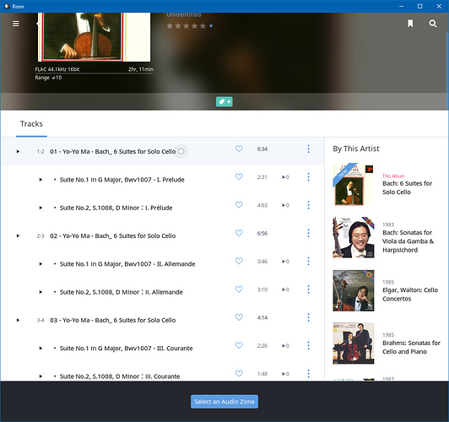Favorite Suite No.1 II. Allemande heart

[239, 261]
